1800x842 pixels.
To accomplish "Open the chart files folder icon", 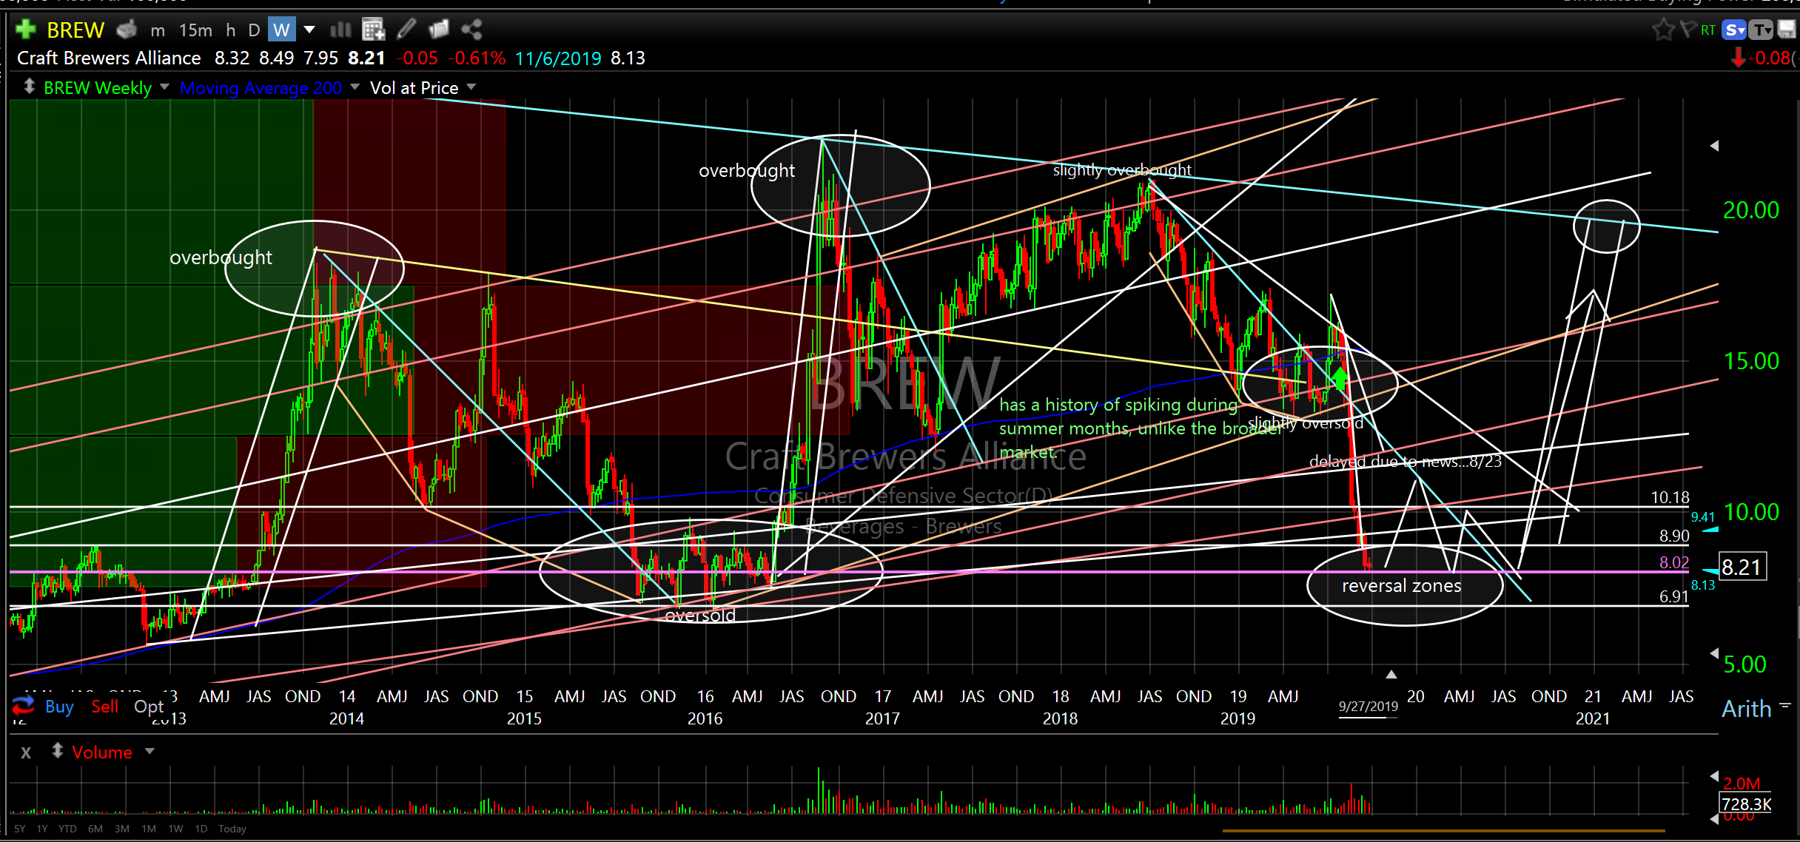I will point(439,30).
